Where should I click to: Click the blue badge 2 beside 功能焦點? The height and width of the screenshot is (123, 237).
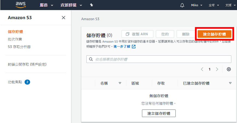27,82
